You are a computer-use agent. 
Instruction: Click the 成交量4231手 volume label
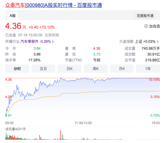15,129
